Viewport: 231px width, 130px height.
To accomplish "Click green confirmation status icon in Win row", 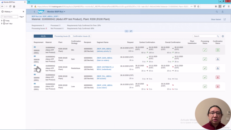I will [x=218, y=50].
